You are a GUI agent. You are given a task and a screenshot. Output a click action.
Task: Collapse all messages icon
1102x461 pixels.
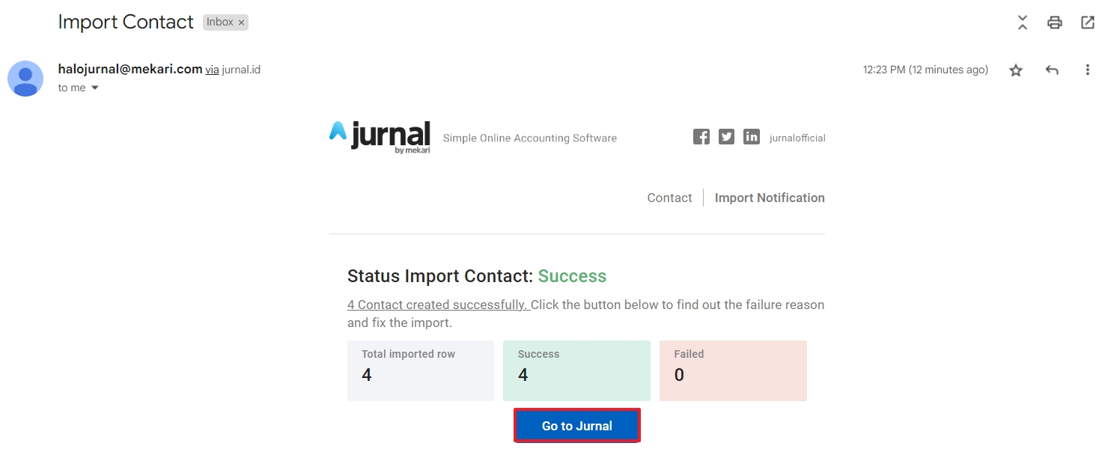(1023, 22)
